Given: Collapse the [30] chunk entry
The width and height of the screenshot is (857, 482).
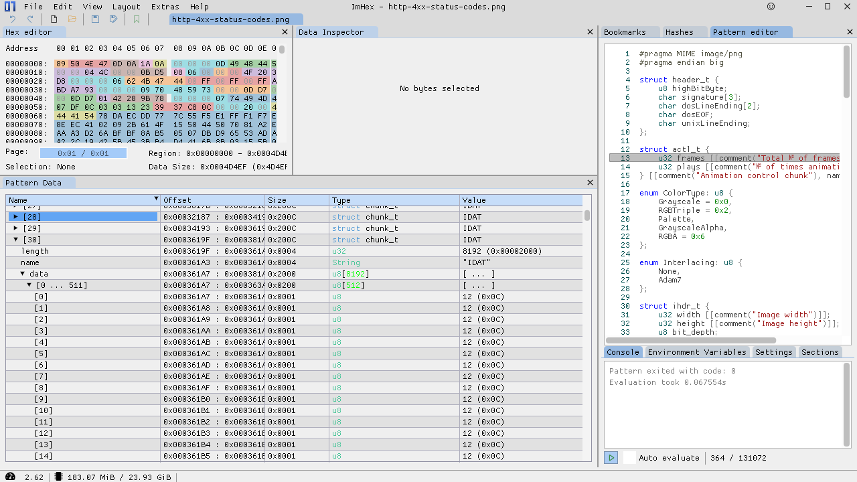Looking at the screenshot, I should point(15,240).
